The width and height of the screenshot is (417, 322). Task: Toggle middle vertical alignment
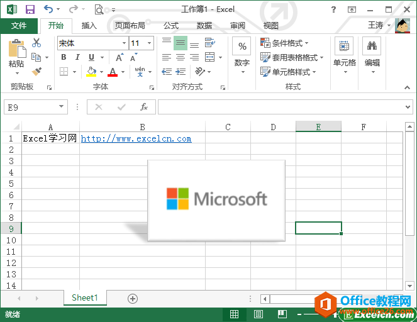181,43
